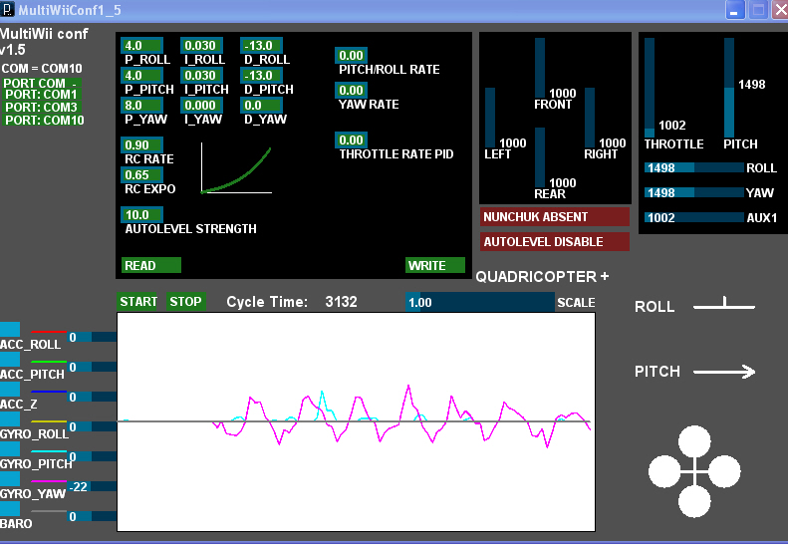The image size is (788, 551).
Task: Click the graph SCALE slider
Action: (479, 302)
